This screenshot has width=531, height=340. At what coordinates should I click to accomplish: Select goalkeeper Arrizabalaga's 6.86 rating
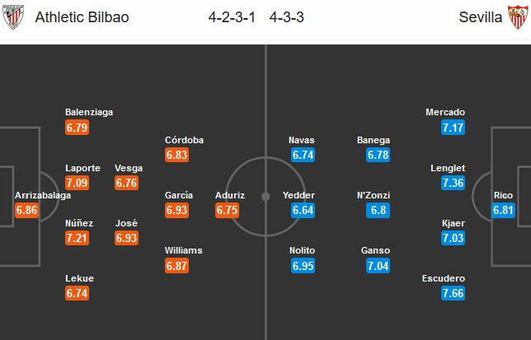click(x=26, y=210)
